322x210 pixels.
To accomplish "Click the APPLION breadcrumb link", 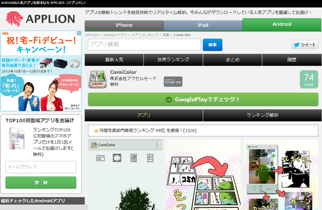I will (x=92, y=35).
